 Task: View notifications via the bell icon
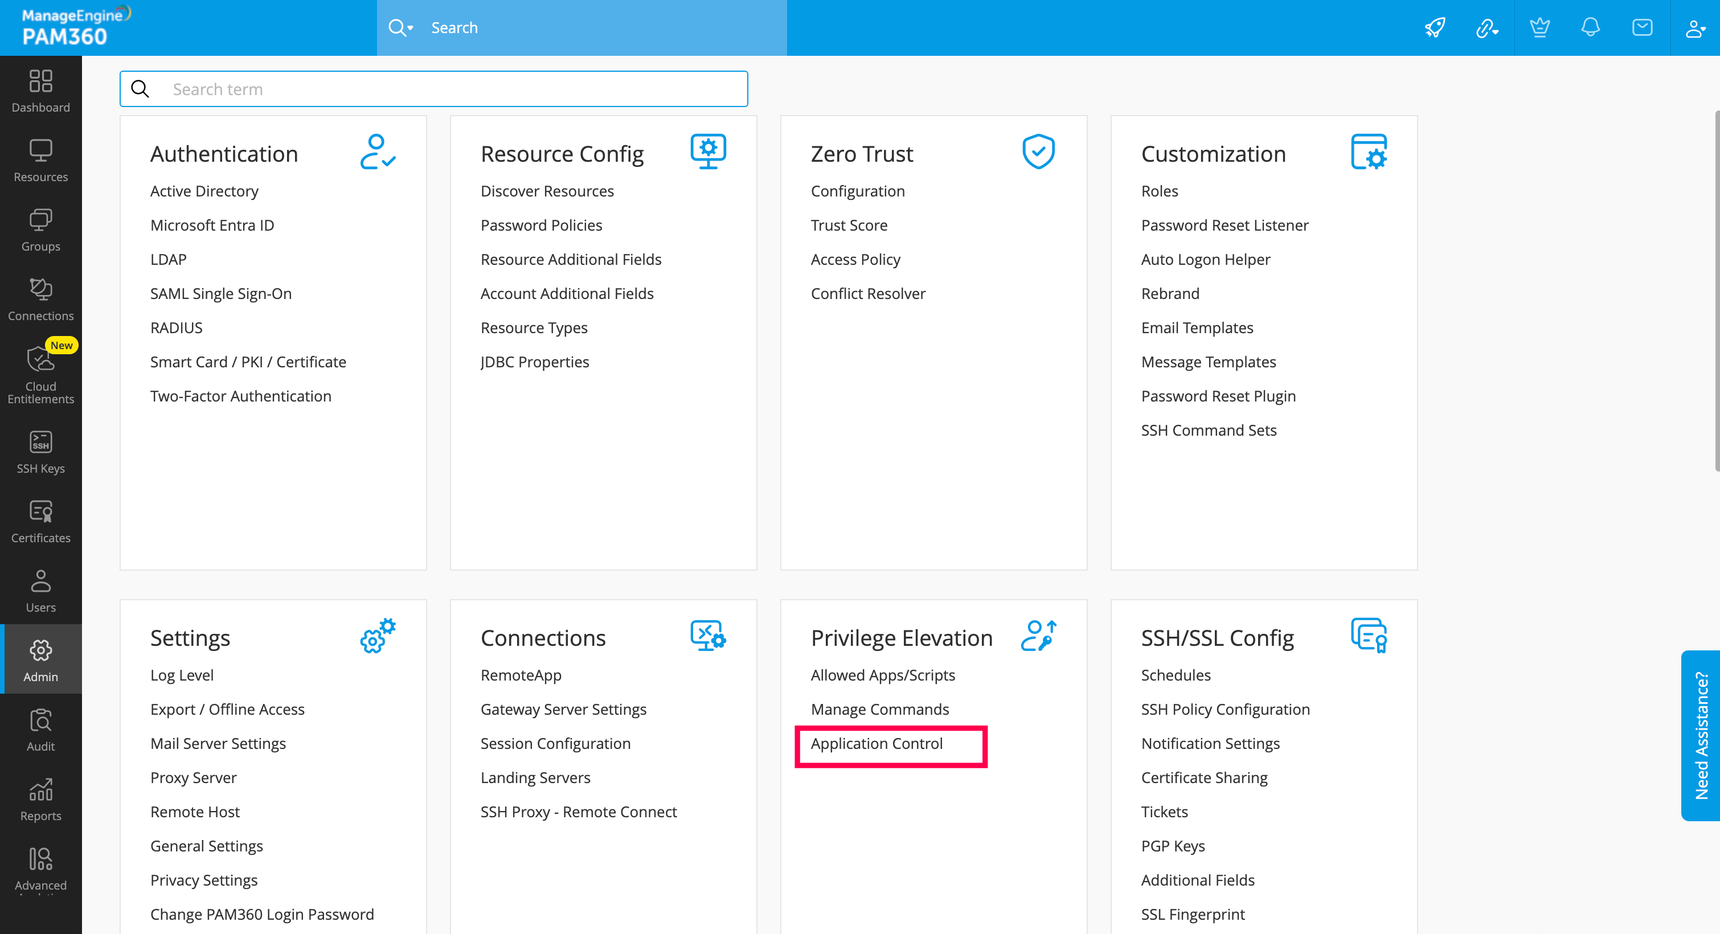click(1591, 27)
